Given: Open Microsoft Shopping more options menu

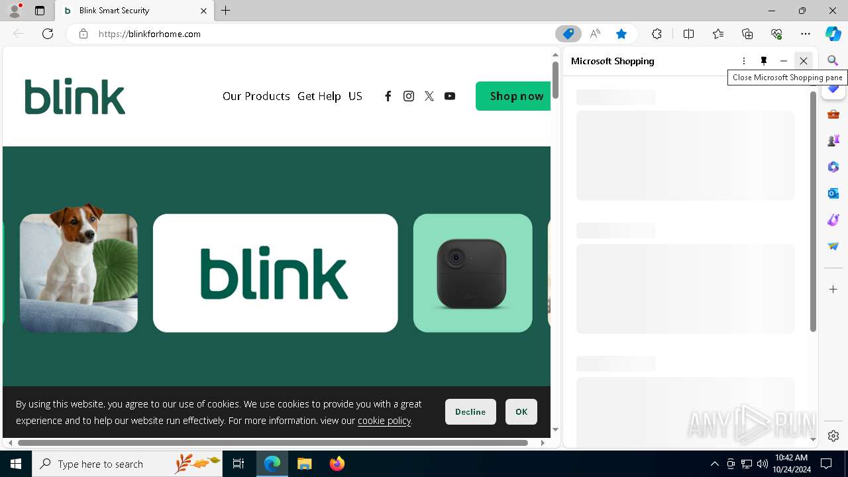Looking at the screenshot, I should pos(744,61).
